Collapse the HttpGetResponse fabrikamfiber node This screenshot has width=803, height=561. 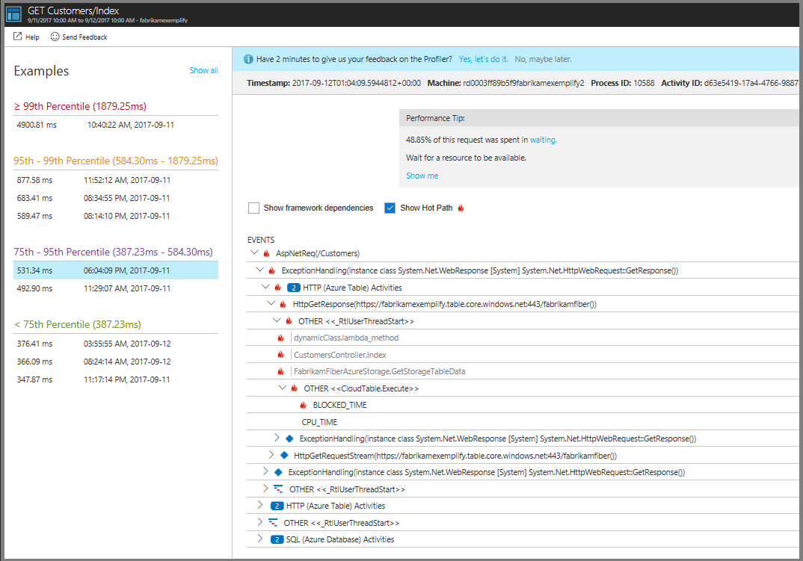[x=271, y=303]
